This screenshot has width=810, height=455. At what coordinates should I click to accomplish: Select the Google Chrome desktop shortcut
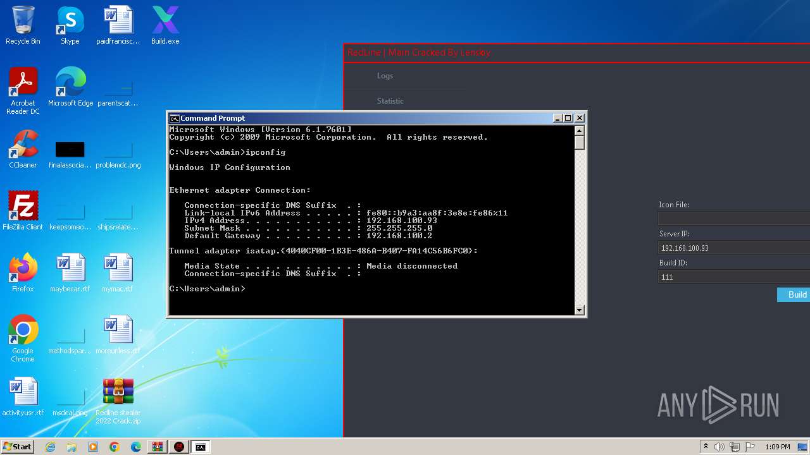point(23,339)
